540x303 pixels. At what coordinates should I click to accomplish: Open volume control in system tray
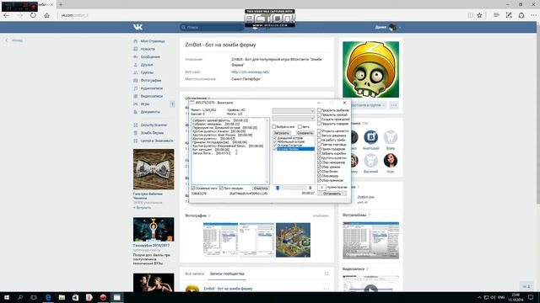pos(493,297)
